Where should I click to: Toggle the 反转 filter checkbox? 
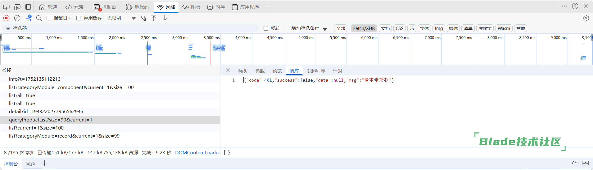click(x=266, y=28)
